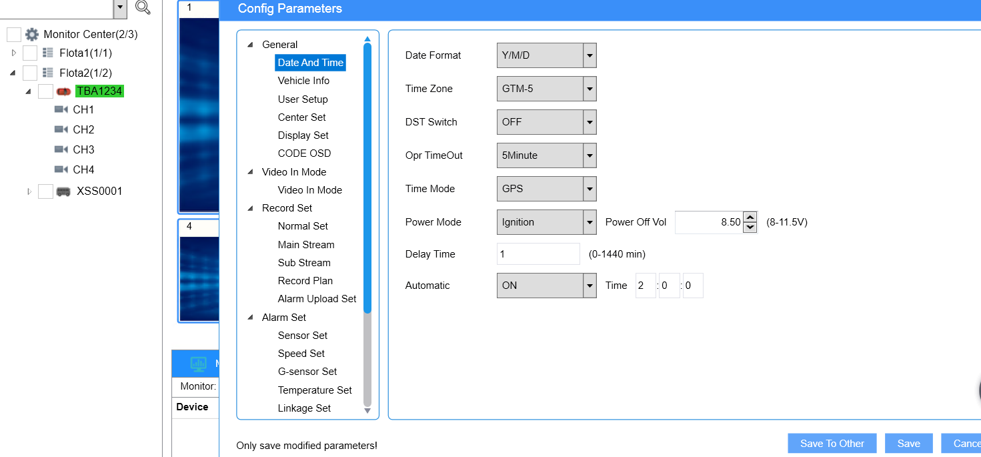
Task: Click the search magnifier icon
Action: tap(143, 7)
